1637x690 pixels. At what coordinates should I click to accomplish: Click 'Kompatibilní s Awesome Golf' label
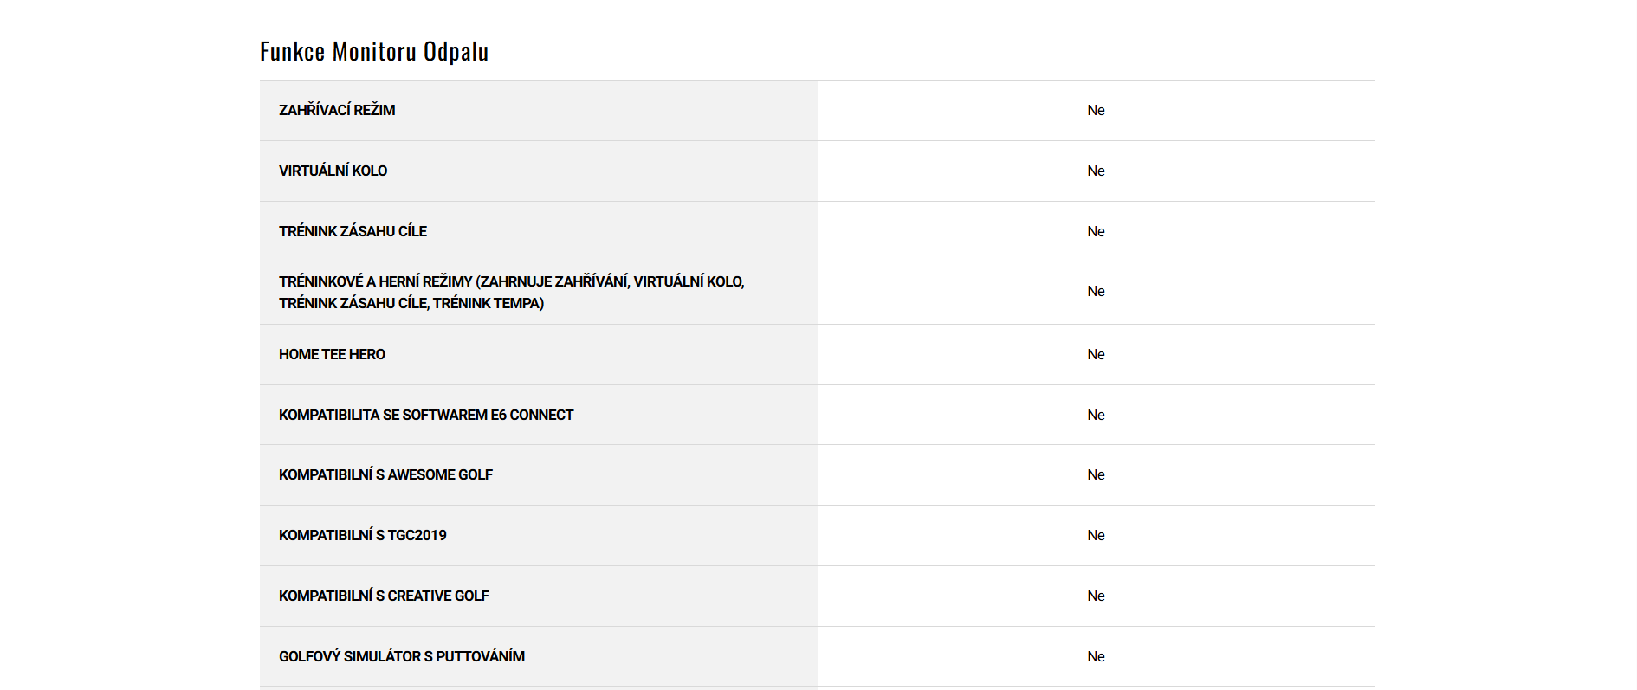(x=385, y=475)
